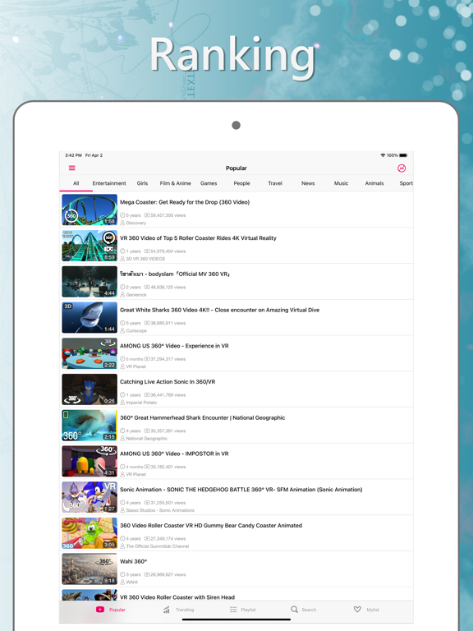Screen dimensions: 473x631
Task: Select the Games category tab
Action: click(209, 183)
